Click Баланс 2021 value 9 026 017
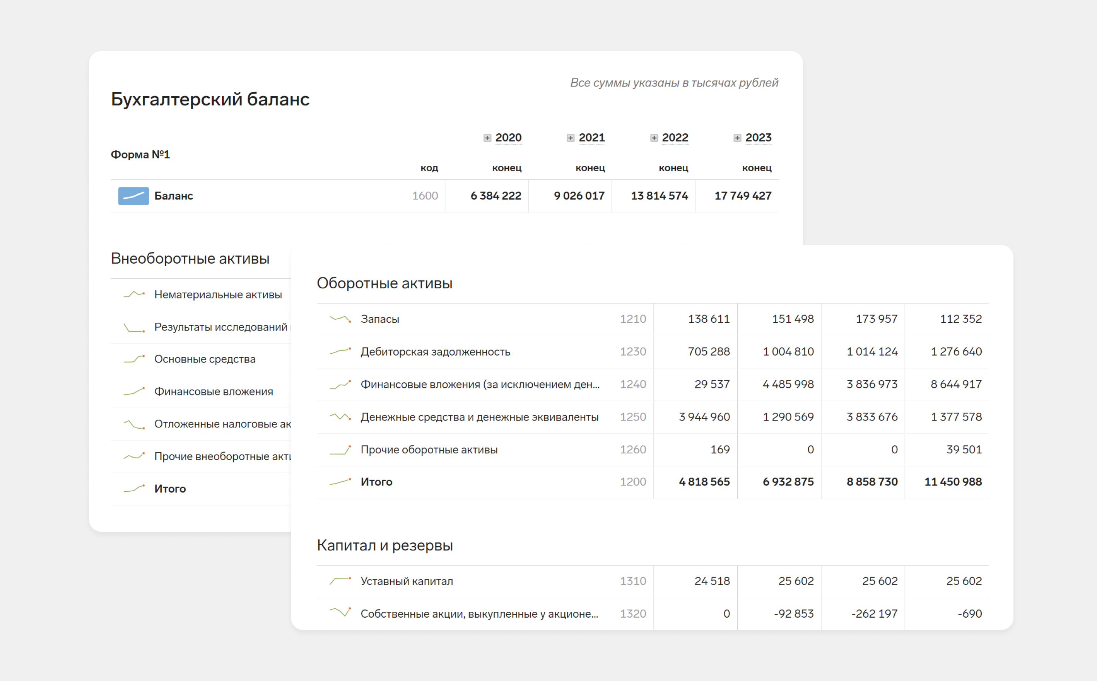The width and height of the screenshot is (1097, 681). [579, 196]
